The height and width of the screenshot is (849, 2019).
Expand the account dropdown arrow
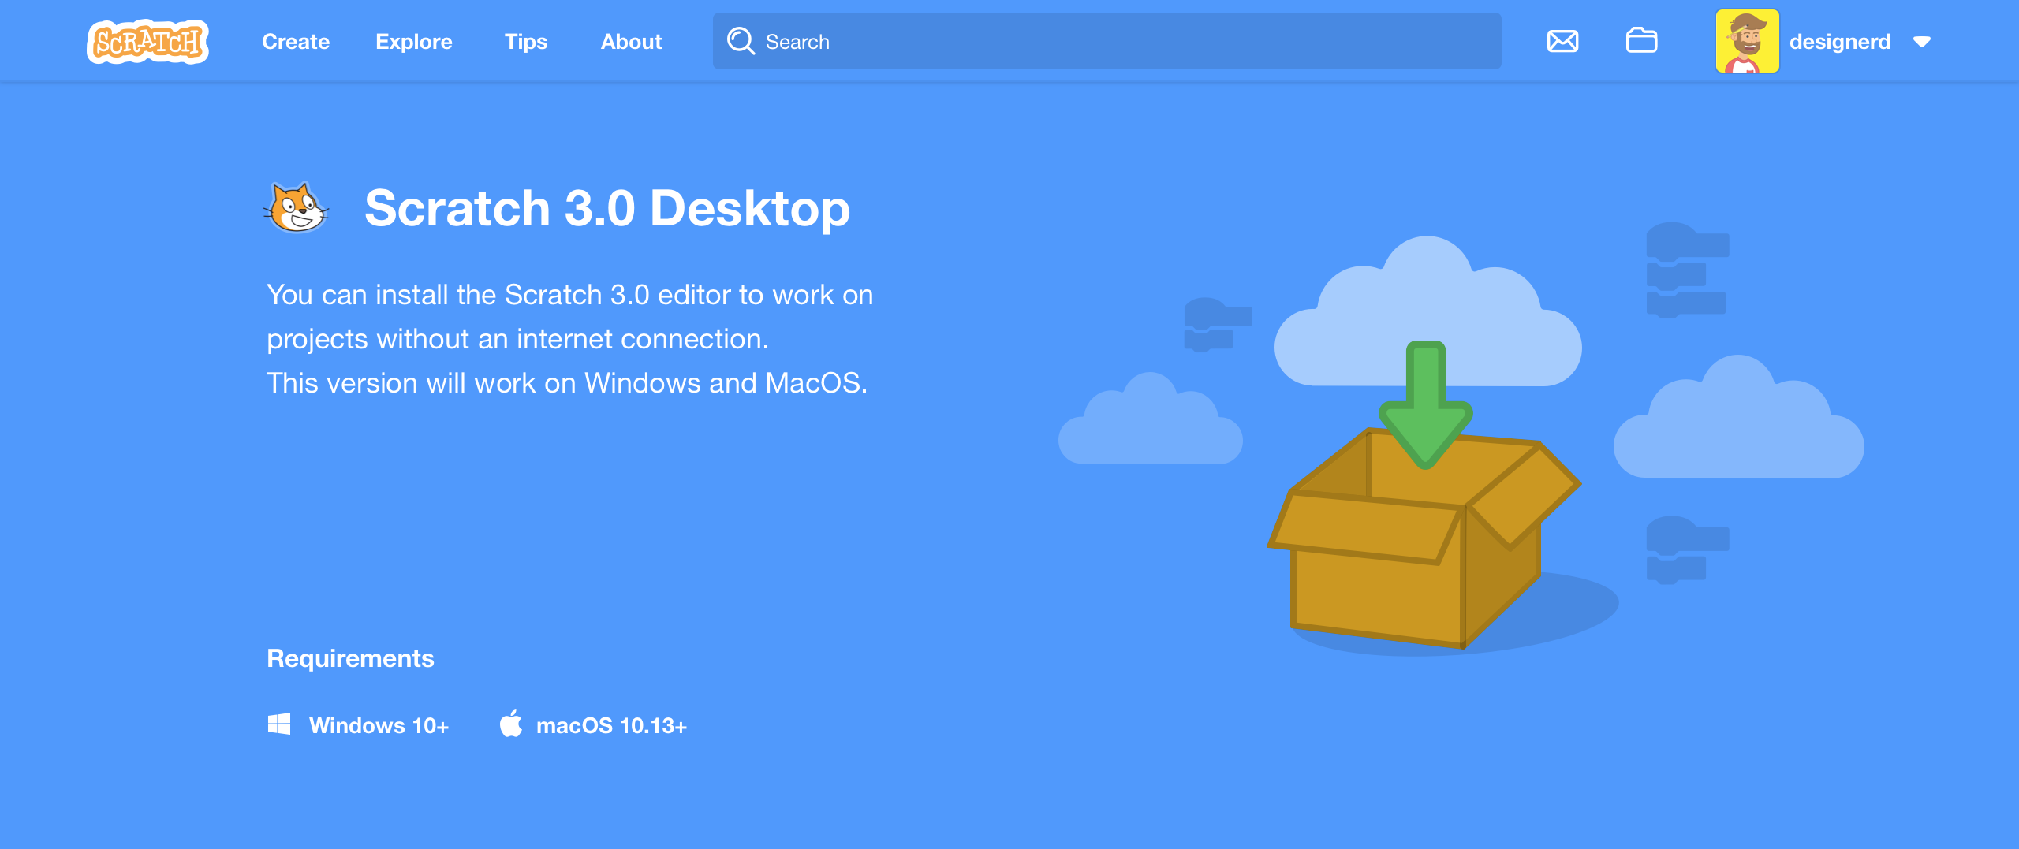1922,42
